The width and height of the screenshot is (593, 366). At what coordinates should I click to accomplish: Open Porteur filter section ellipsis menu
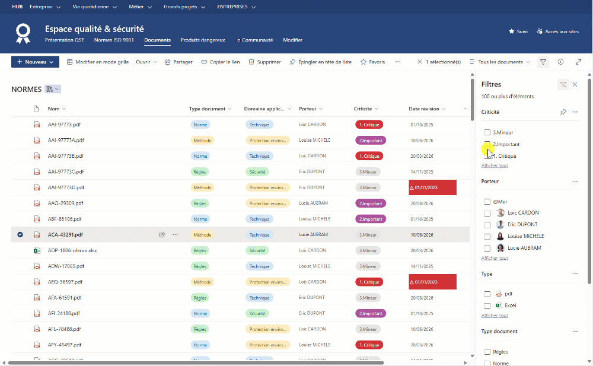coord(575,182)
